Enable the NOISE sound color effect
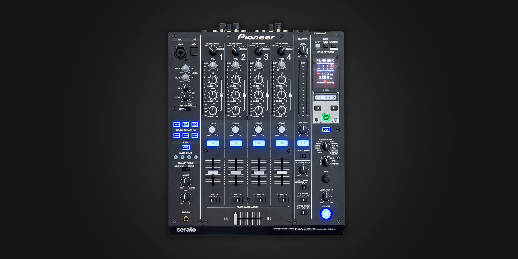 point(177,135)
